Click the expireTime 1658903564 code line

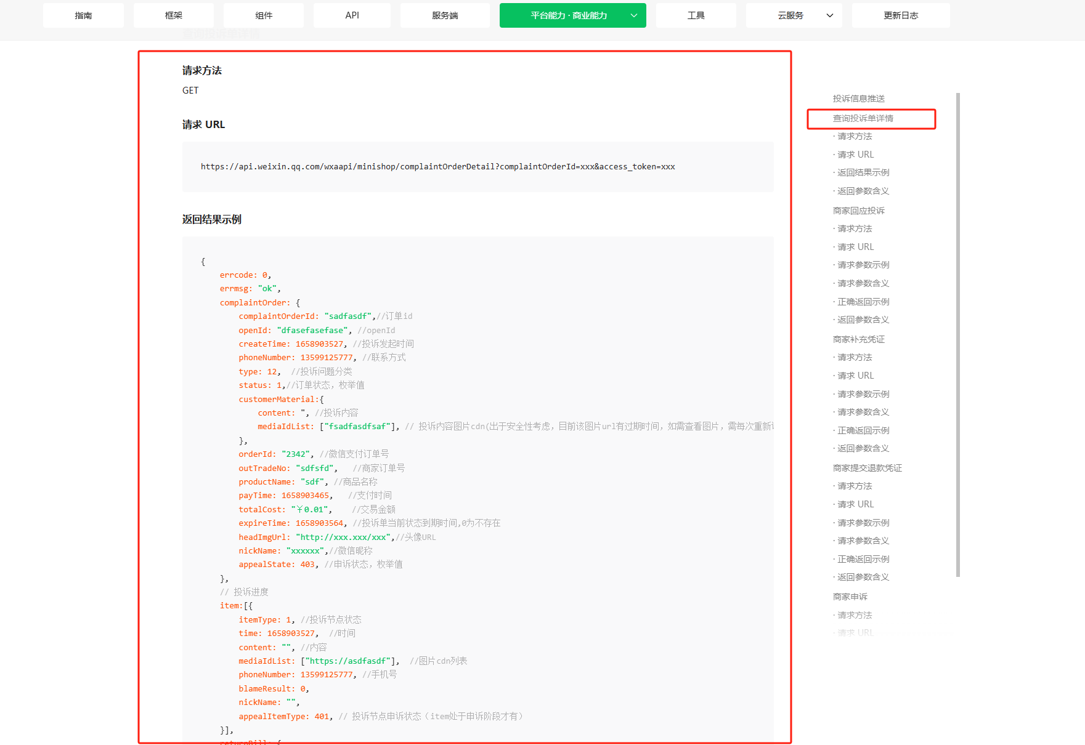370,523
